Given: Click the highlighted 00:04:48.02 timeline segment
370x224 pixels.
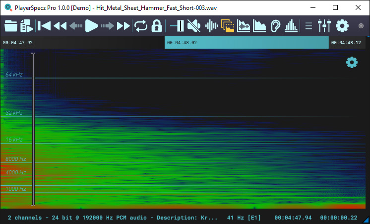Looking at the screenshot, I should (247, 43).
